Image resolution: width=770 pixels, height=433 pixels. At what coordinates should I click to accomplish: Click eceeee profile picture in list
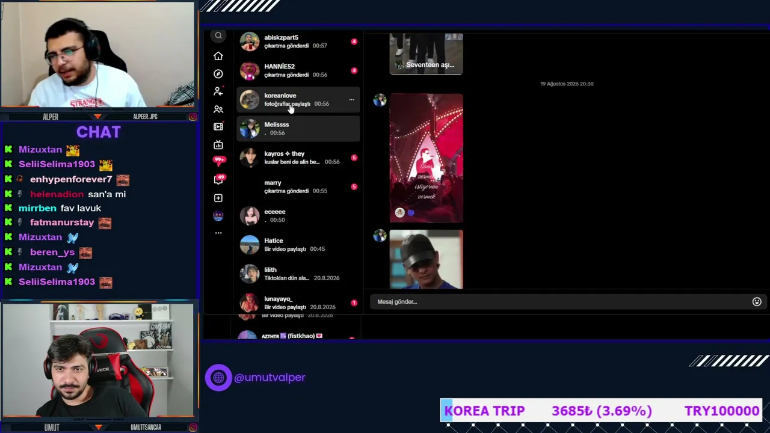pos(250,216)
